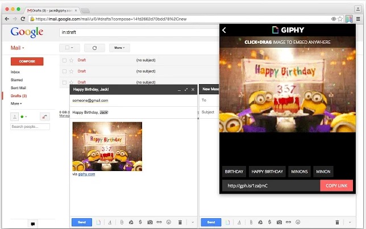Insert link icon in Happy Birthday compose
Screen dimensions: 366x229
click(159, 222)
